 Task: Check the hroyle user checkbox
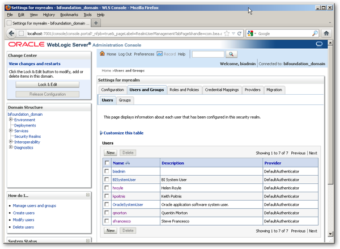[x=107, y=188]
